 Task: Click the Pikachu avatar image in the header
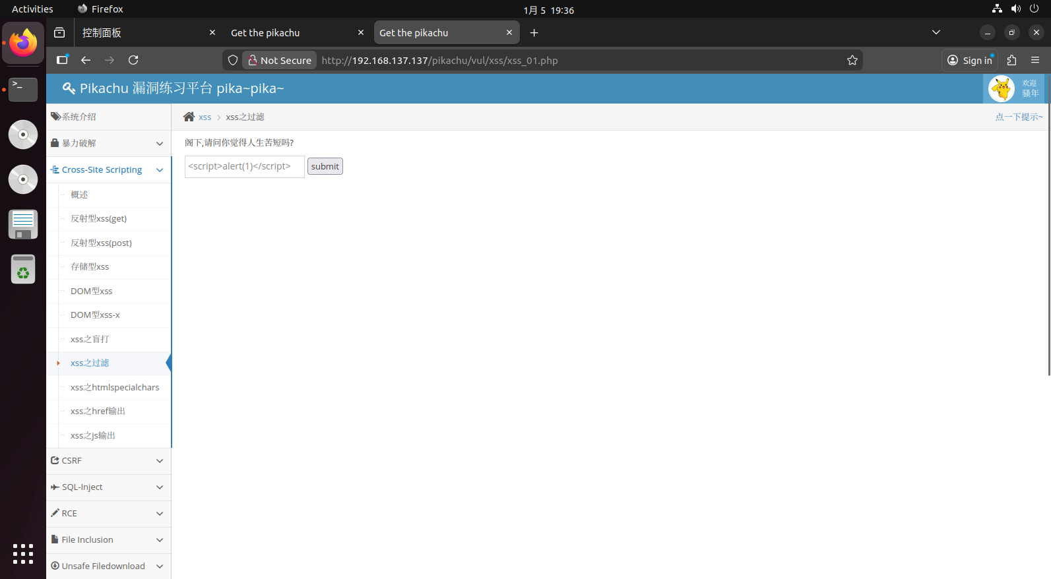pyautogui.click(x=1002, y=88)
